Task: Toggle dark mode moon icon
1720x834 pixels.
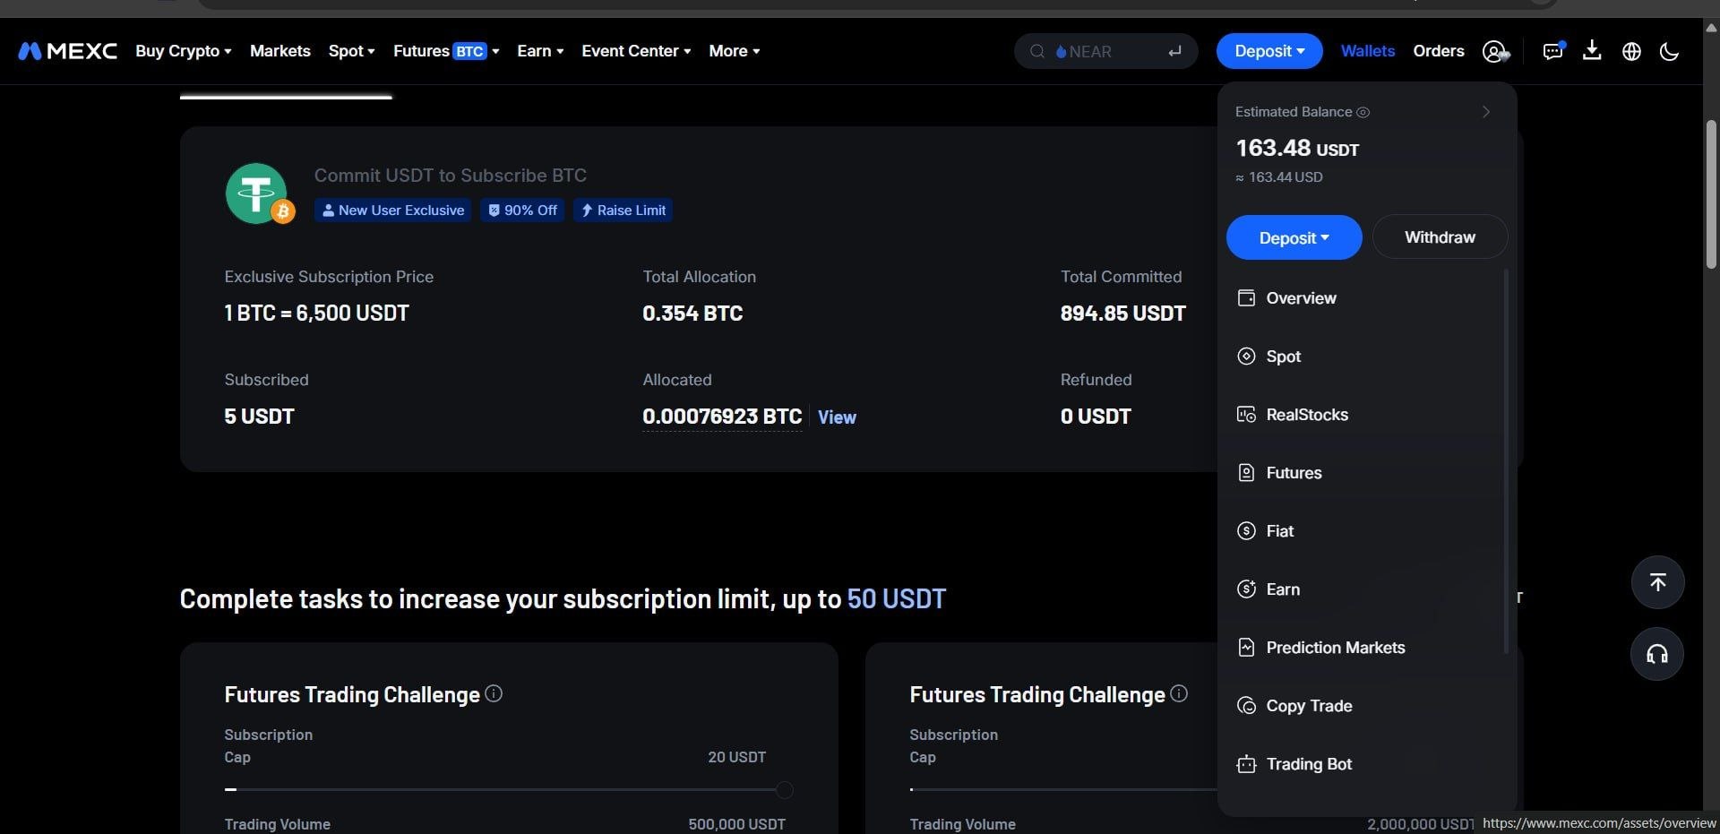Action: (1669, 51)
